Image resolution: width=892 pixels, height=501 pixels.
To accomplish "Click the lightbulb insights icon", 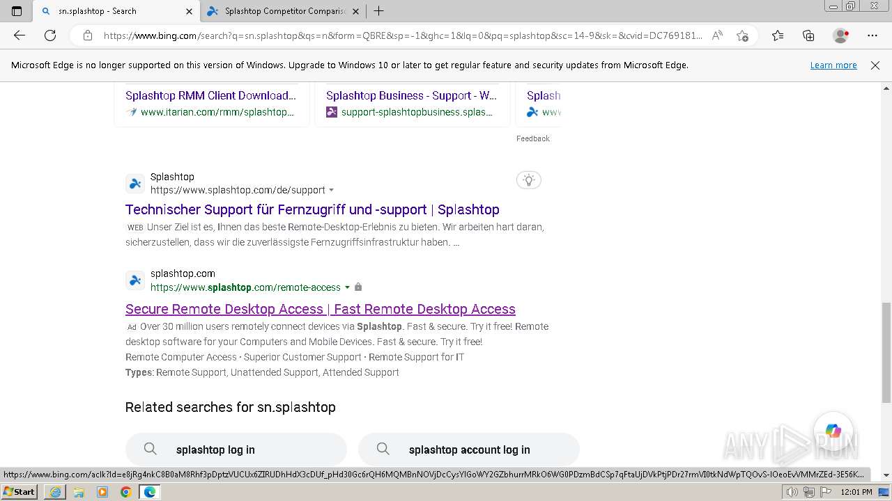I will [529, 180].
